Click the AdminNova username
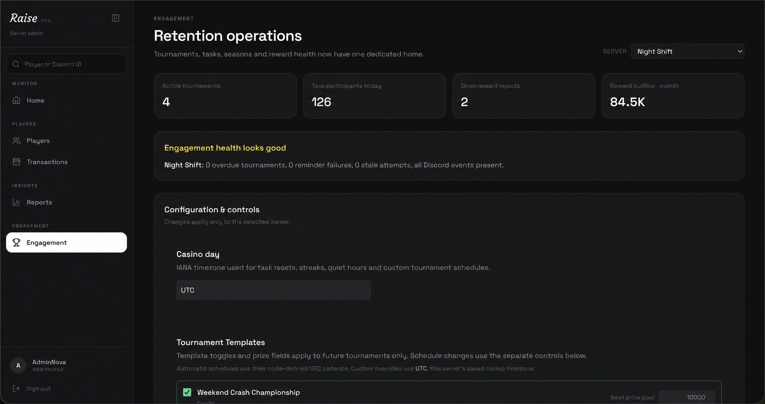This screenshot has height=404, width=765. point(49,362)
